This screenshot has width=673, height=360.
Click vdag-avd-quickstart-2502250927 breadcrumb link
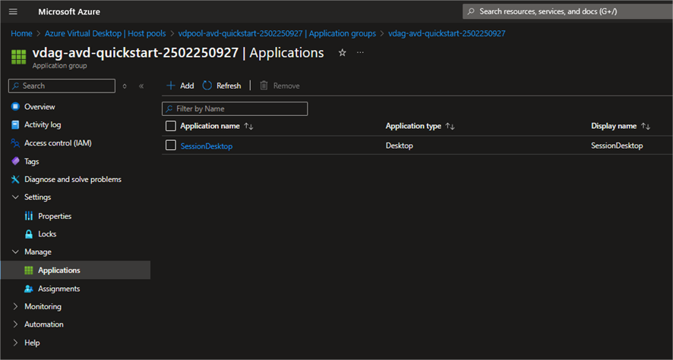[x=447, y=33]
